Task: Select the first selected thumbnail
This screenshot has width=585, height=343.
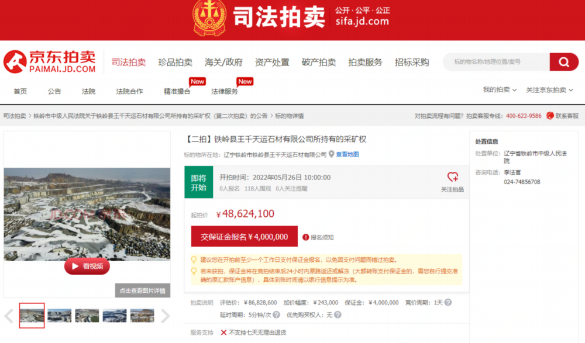Action: click(32, 316)
